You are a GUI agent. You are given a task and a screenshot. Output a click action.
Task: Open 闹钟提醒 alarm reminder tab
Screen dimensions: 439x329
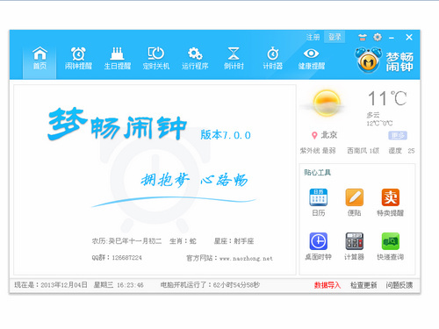point(78,59)
